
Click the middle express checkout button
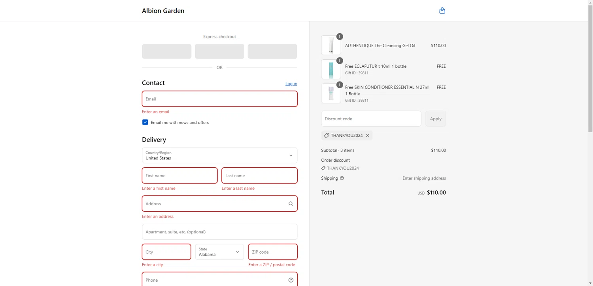pyautogui.click(x=219, y=51)
